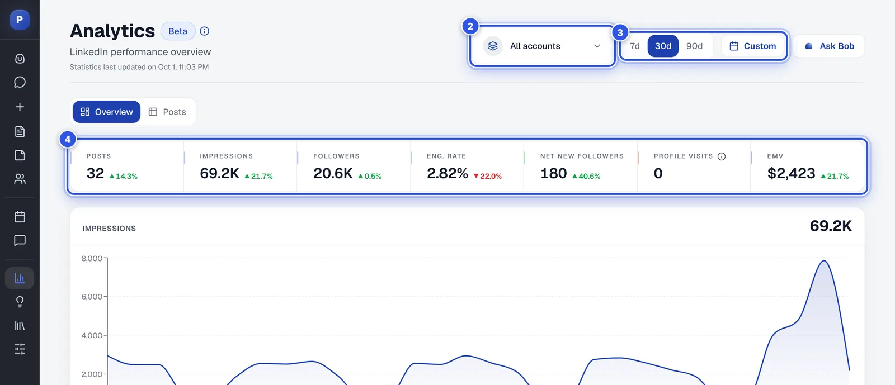Open the speech bubble sidebar icon
Screen dimensions: 895x385
[20, 82]
